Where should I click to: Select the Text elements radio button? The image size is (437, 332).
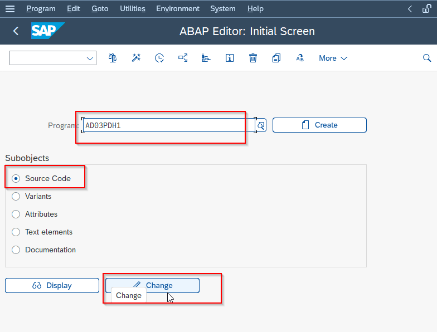click(x=16, y=232)
